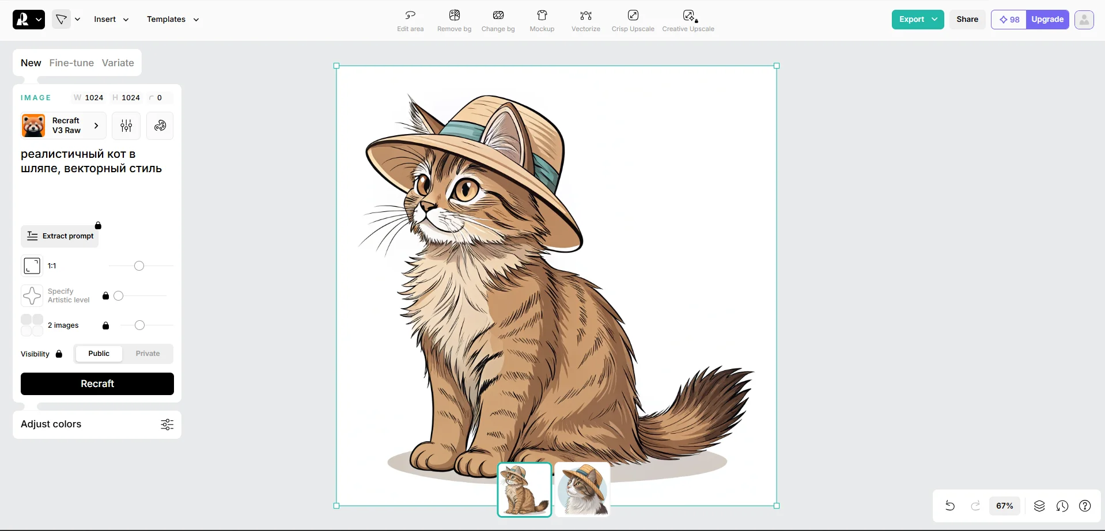Click the Artistic level star icon
1105x531 pixels.
point(32,295)
